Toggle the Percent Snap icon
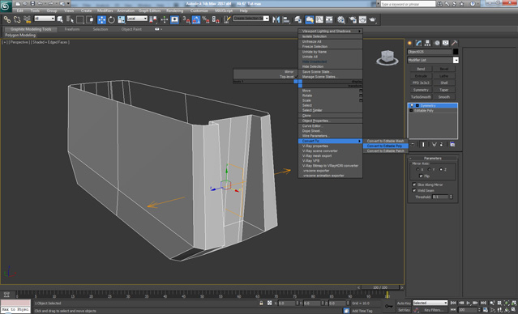 pos(205,19)
